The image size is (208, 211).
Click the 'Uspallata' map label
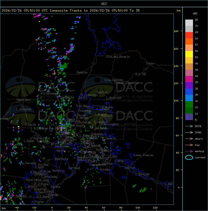point(24,100)
